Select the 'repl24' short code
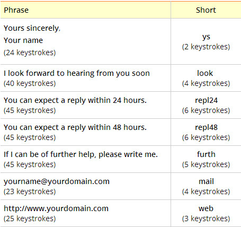Viewport: 241px width, 227px height. (206, 100)
